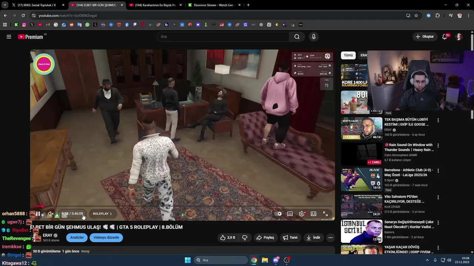Share the video using Paylaş
The height and width of the screenshot is (266, 474).
click(265, 238)
